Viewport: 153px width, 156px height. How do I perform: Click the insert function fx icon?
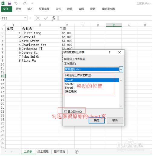point(54,18)
